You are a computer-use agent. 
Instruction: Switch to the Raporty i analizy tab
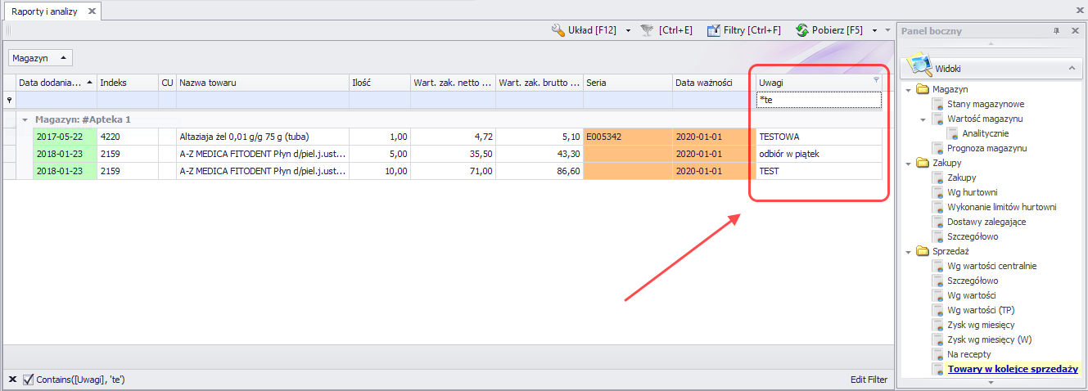pyautogui.click(x=44, y=11)
